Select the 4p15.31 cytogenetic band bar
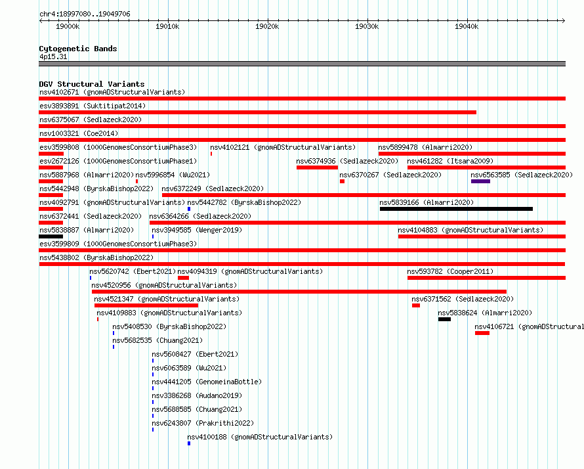This screenshot has height=469, width=584. point(302,64)
